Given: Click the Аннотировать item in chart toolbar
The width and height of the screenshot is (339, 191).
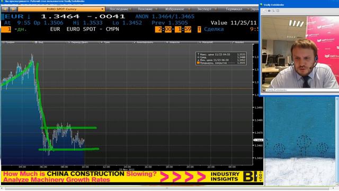Looking at the screenshot, I should tap(144, 42).
